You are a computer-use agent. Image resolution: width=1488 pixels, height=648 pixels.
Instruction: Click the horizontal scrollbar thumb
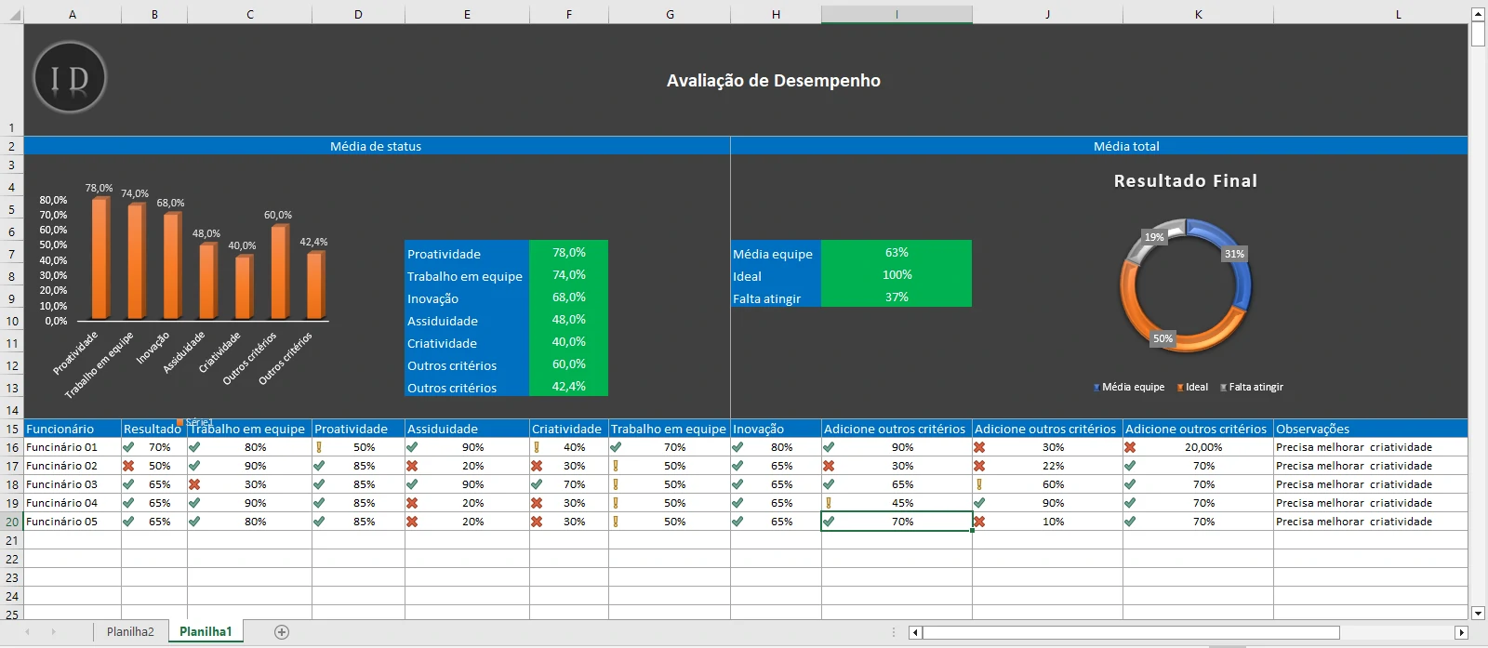1131,632
